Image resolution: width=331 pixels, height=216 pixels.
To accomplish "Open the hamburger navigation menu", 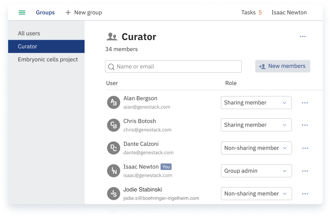I will [22, 12].
